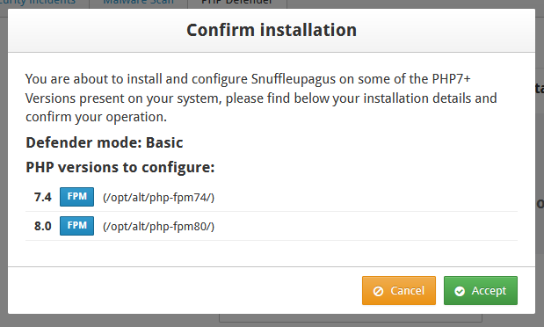Click the checkmark icon inside Accept

460,291
